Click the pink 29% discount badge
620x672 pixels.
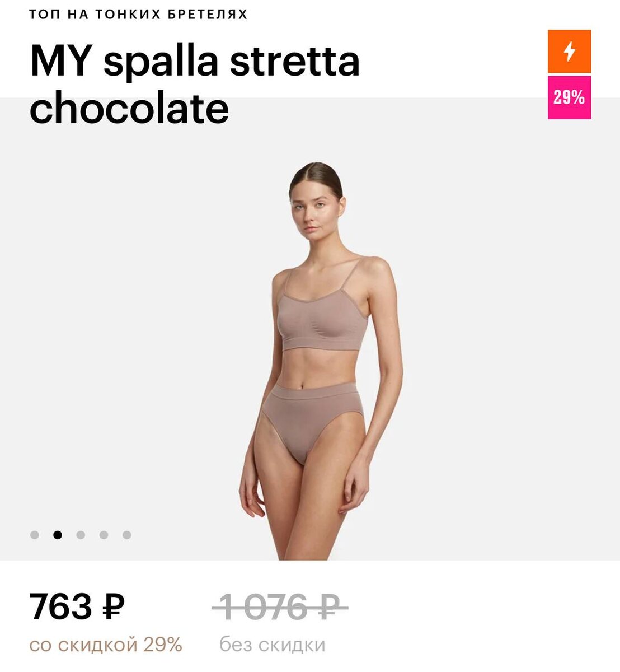point(569,98)
